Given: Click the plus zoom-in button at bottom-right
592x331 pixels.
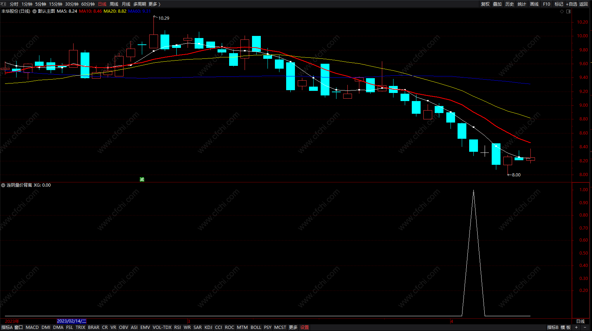Looking at the screenshot, I should tap(576, 327).
